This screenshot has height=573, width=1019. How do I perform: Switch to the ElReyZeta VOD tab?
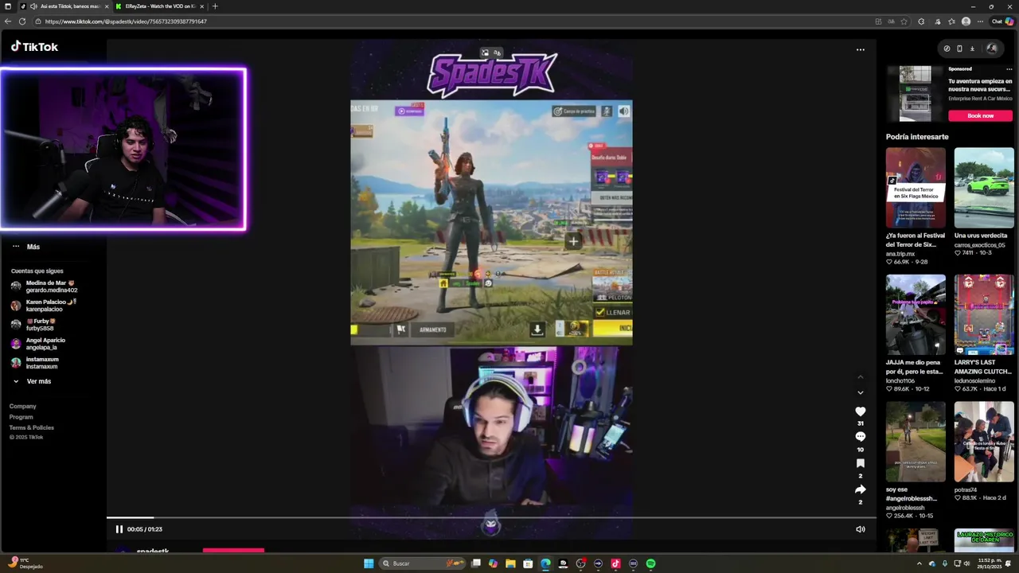(x=159, y=6)
